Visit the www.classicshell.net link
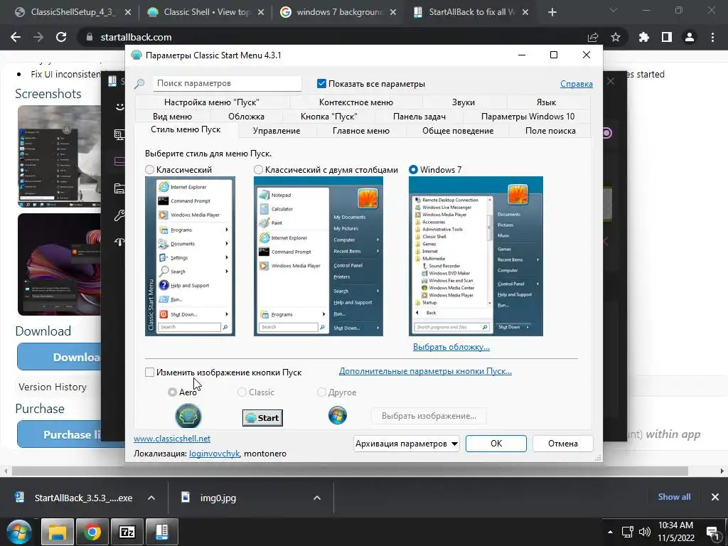728x546 pixels. click(x=172, y=438)
